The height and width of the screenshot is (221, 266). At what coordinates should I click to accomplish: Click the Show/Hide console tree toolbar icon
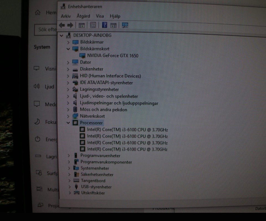[x=81, y=26]
